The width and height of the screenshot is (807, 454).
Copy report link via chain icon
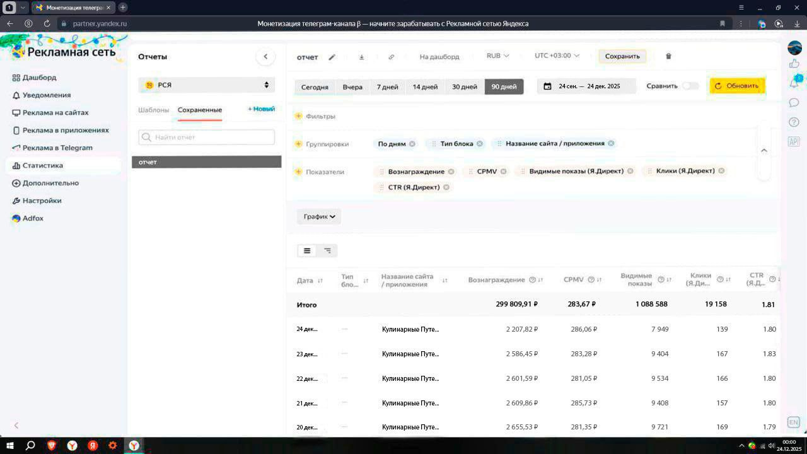(391, 57)
